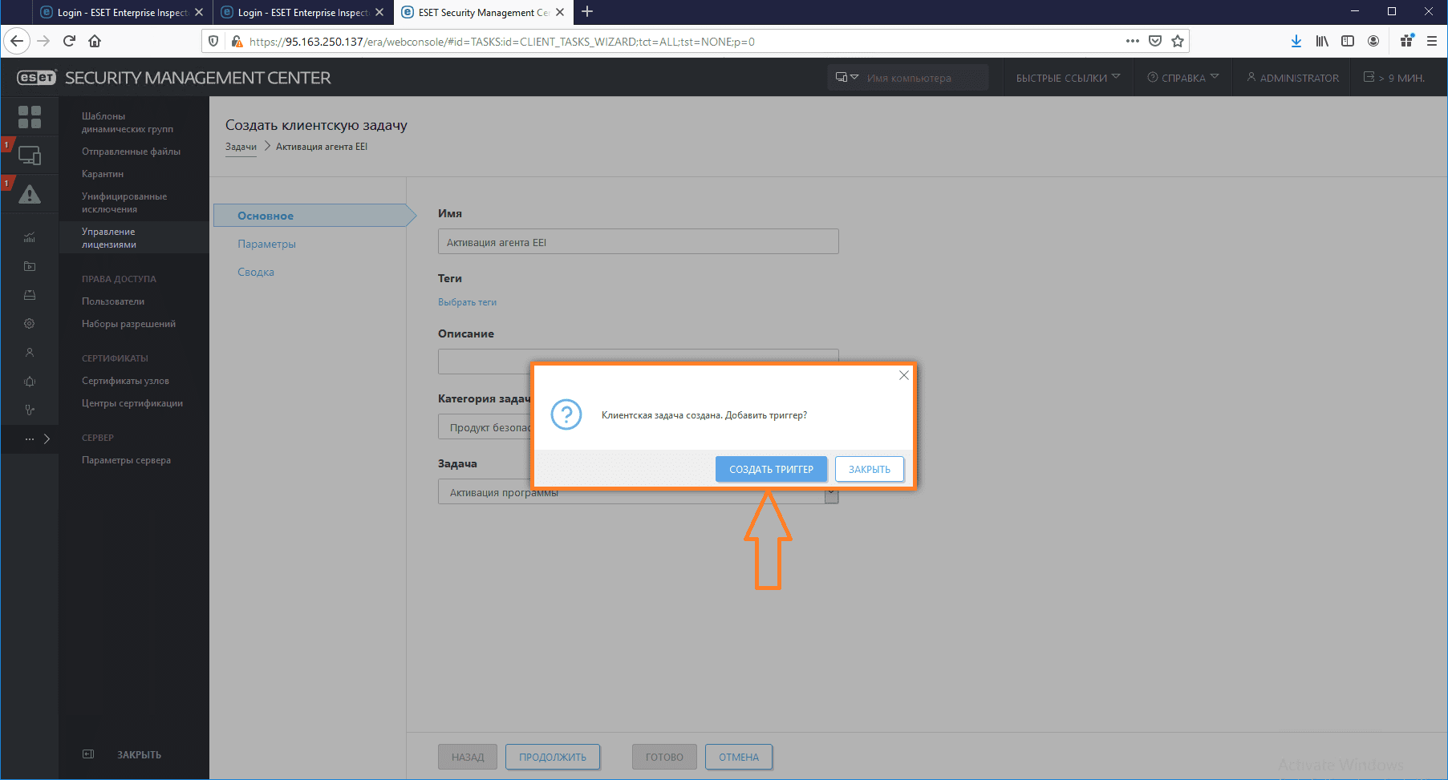Click the ПРОДОЛЖИТЬ button
1448x780 pixels.
coord(553,757)
